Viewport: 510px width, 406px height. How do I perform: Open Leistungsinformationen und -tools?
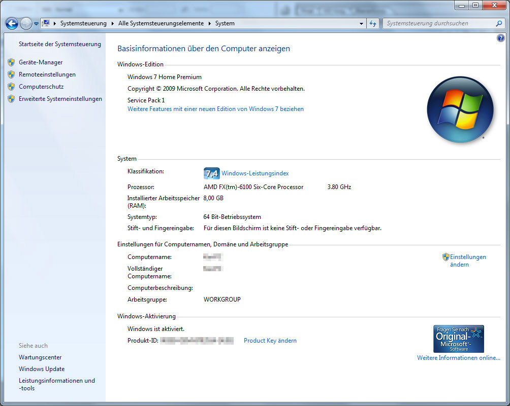pyautogui.click(x=57, y=384)
